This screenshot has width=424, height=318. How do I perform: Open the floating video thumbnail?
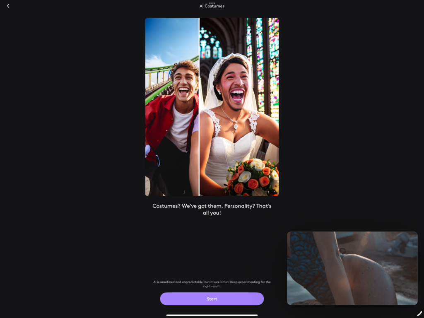click(x=352, y=268)
